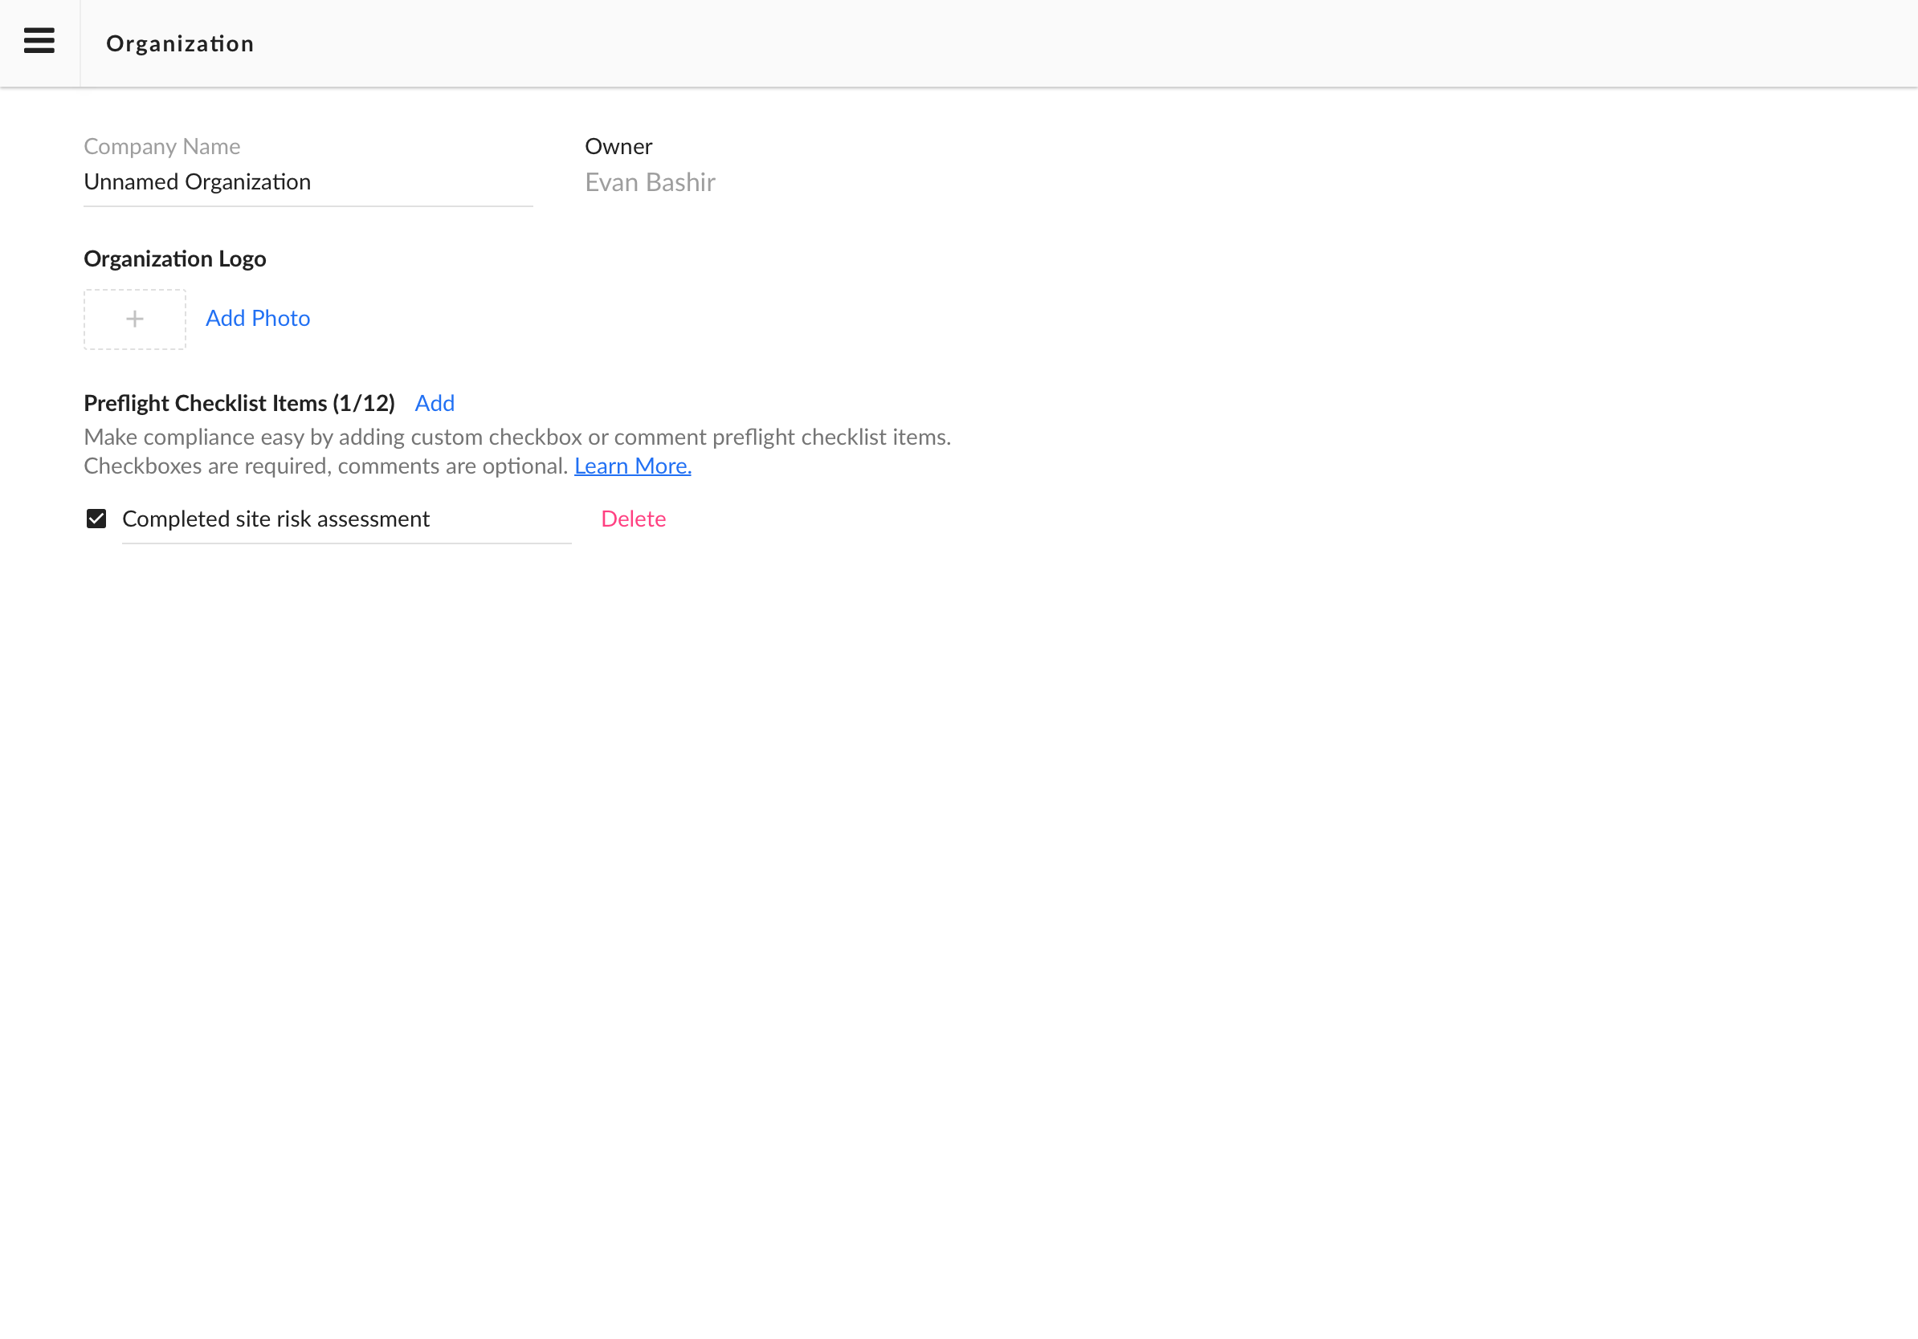Screen dimensions: 1918x1339
Task: Click the Preflight Checklist Items (1/12) heading
Action: pos(239,403)
